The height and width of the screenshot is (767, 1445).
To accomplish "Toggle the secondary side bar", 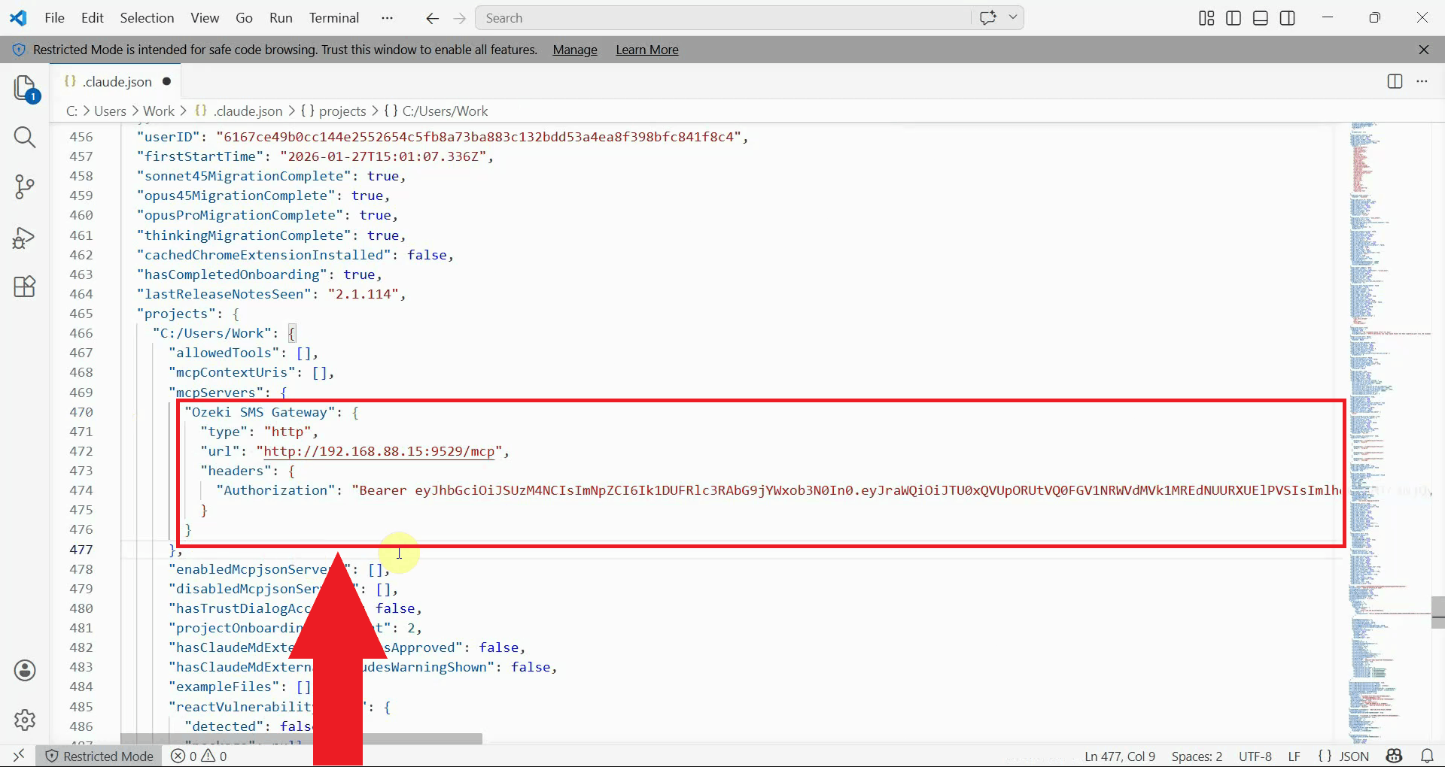I will [x=1288, y=18].
